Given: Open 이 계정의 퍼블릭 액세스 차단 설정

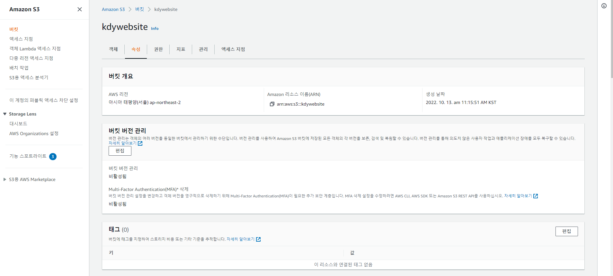Looking at the screenshot, I should 44,100.
